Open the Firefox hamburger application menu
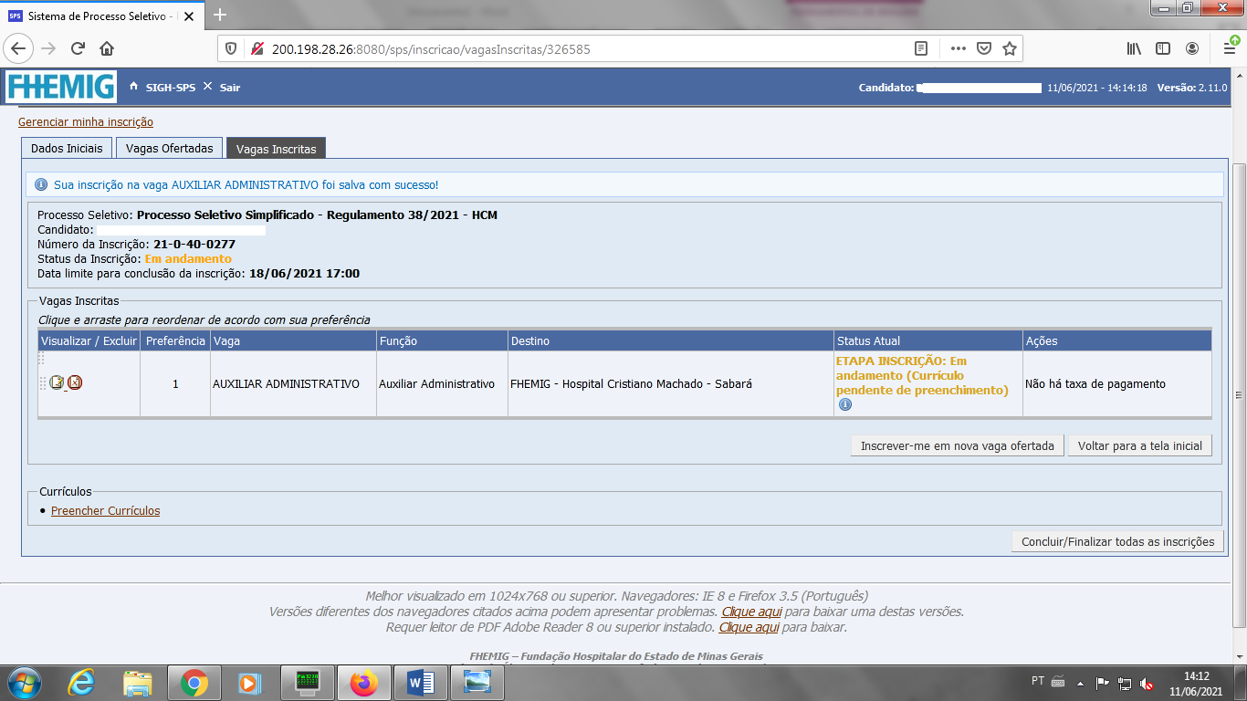Viewport: 1247px width, 701px height. click(x=1229, y=48)
